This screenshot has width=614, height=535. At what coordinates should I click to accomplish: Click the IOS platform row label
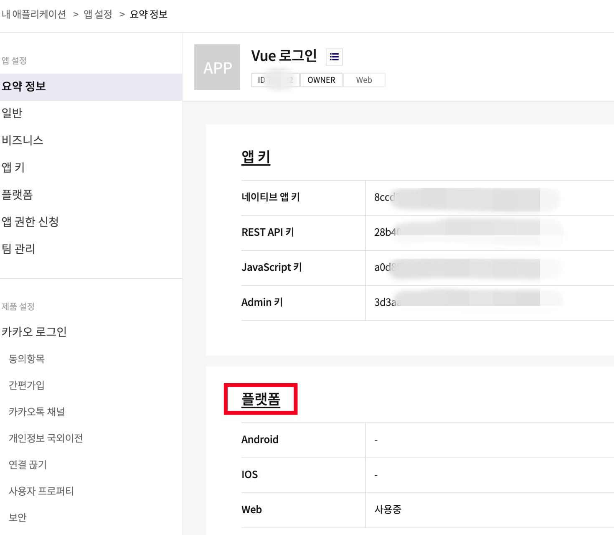[x=250, y=474]
